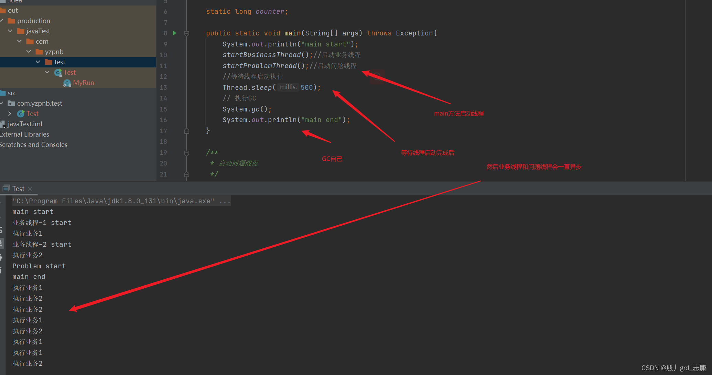Click the millis parameter hint in sleep call
712x375 pixels.
pos(288,87)
